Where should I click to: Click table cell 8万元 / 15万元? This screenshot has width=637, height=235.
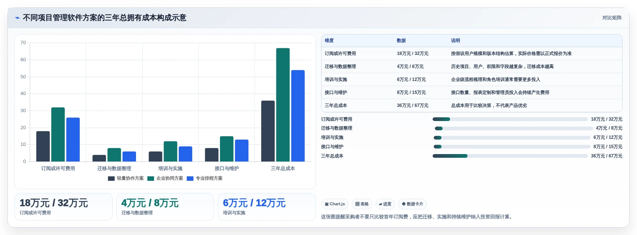pyautogui.click(x=411, y=92)
